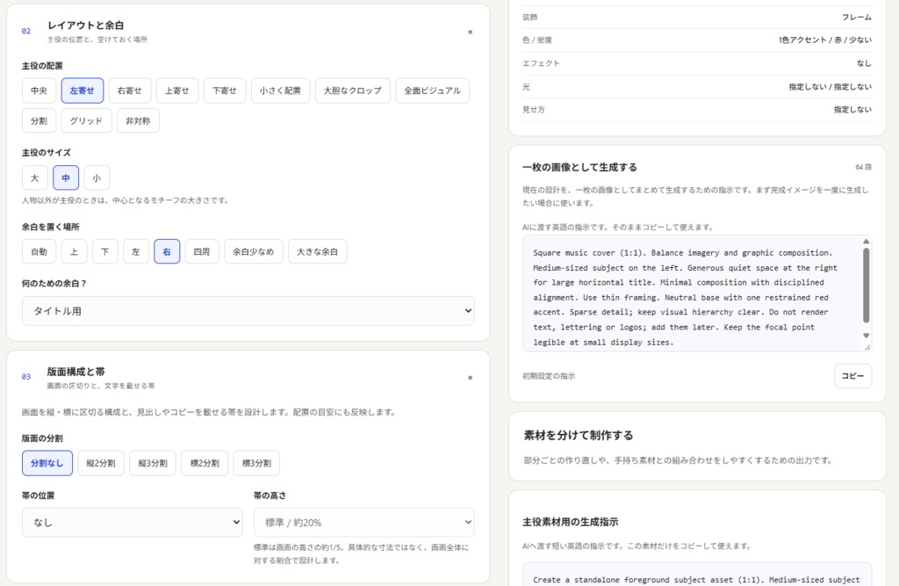Select 縦3分割 layout division
This screenshot has height=586, width=899.
pyautogui.click(x=153, y=463)
